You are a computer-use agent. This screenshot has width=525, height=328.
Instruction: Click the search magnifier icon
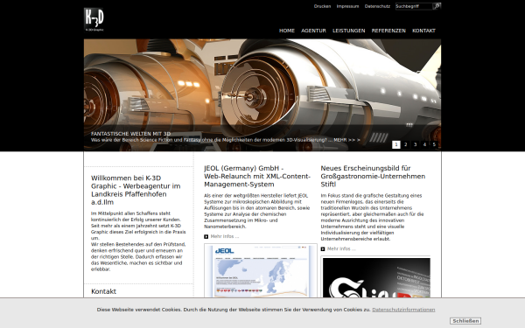(437, 6)
